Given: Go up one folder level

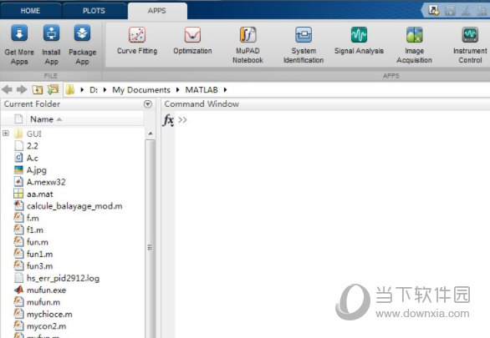Looking at the screenshot, I should click(x=38, y=90).
